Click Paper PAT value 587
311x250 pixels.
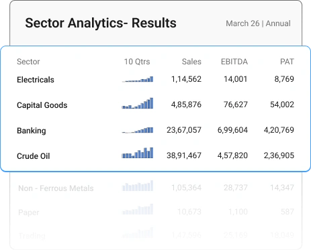click(x=287, y=212)
